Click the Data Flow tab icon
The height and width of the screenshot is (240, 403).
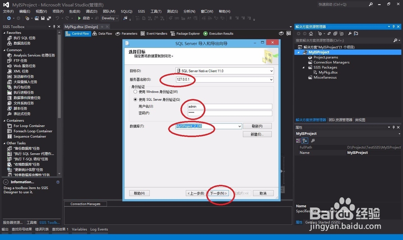click(x=95, y=34)
